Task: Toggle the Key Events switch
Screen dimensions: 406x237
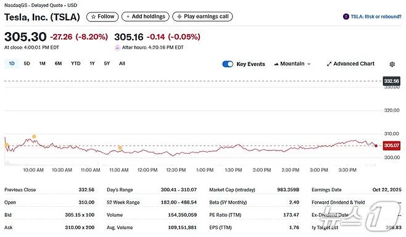Action: click(x=228, y=64)
